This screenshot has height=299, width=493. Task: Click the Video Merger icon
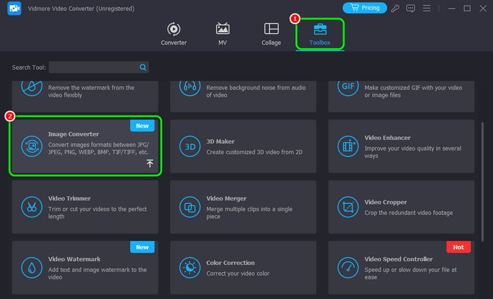[189, 207]
